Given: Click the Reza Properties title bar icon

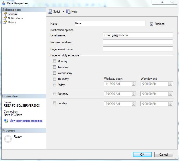Looking at the screenshot, I should (x=4, y=3).
